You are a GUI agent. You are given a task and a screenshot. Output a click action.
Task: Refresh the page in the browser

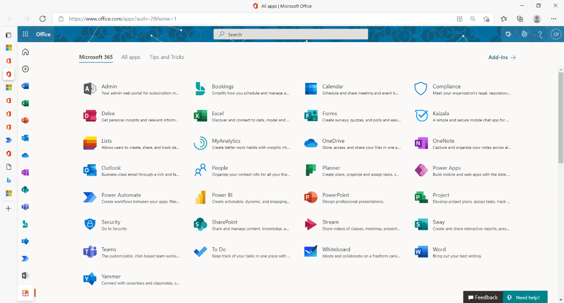click(43, 18)
